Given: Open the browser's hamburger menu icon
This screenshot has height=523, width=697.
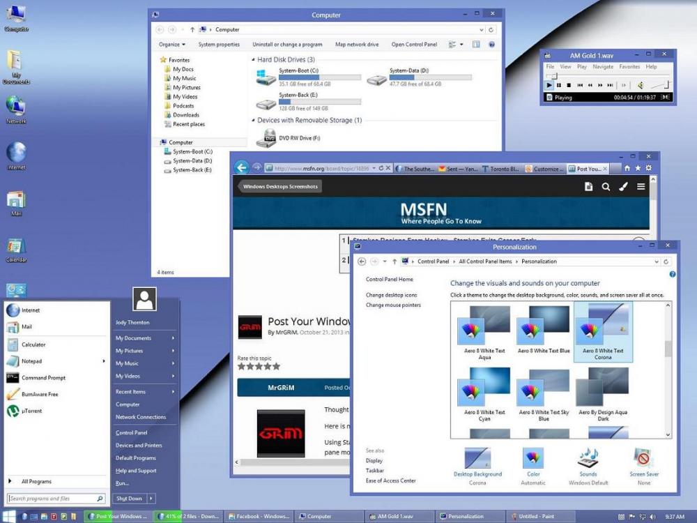Looking at the screenshot, I should (641, 186).
